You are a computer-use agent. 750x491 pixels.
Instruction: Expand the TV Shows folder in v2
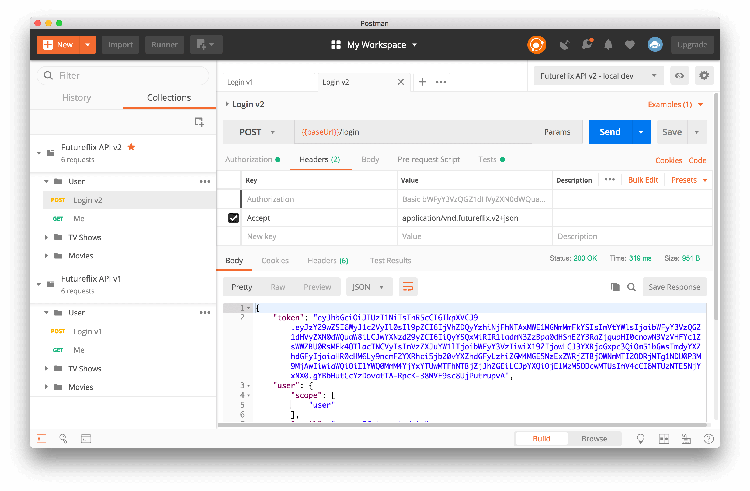pos(46,237)
